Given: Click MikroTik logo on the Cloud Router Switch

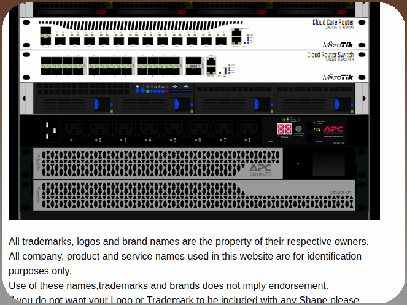Looking at the screenshot, I should (338, 77).
